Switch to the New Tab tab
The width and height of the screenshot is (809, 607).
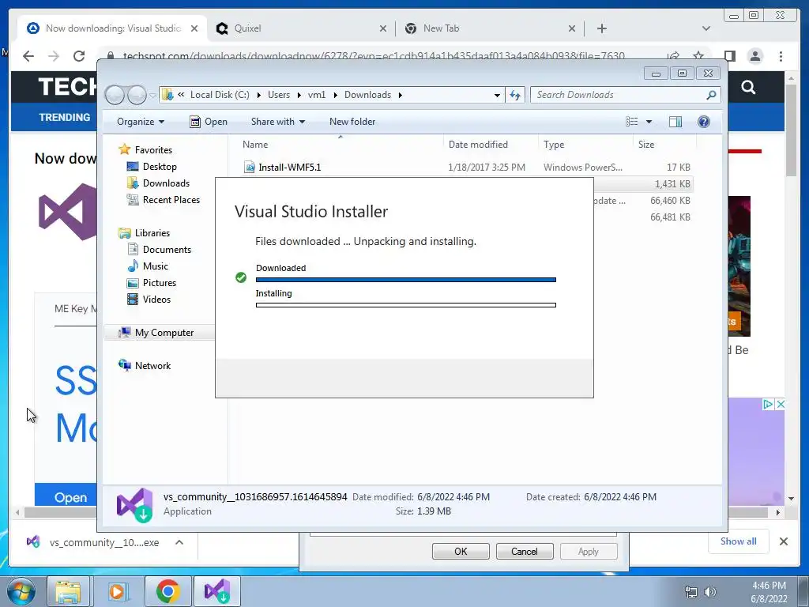(x=489, y=28)
